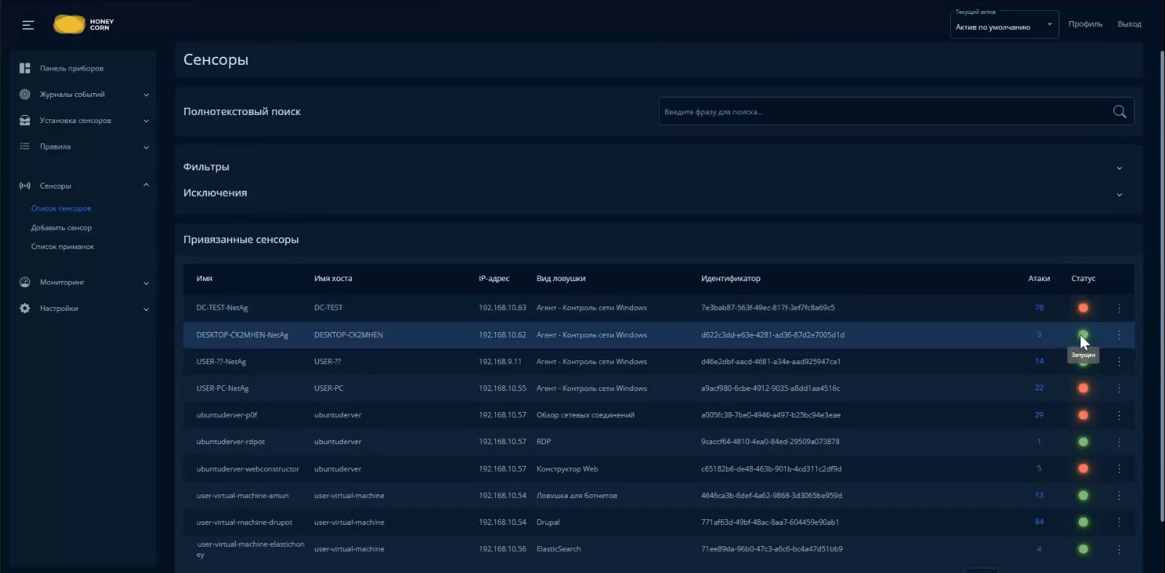This screenshot has width=1165, height=573.
Task: Click the trap type Конструктор Web
Action: pos(567,469)
